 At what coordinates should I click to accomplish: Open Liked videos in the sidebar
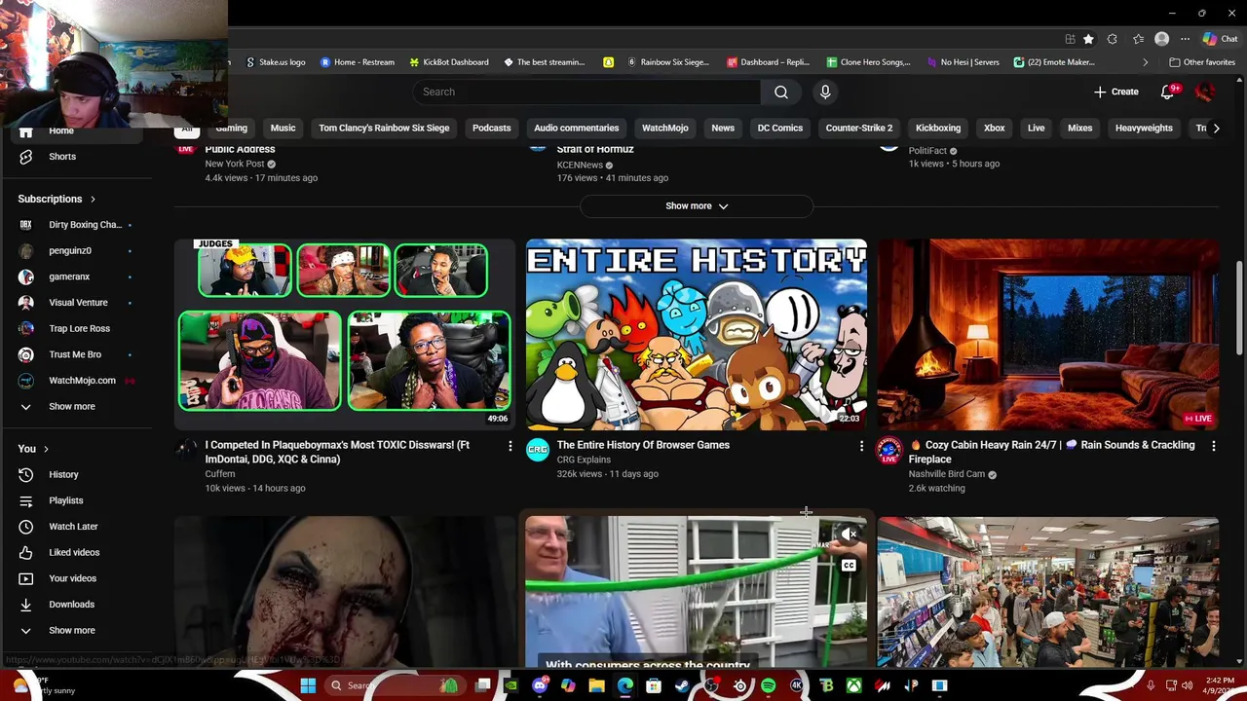point(74,553)
